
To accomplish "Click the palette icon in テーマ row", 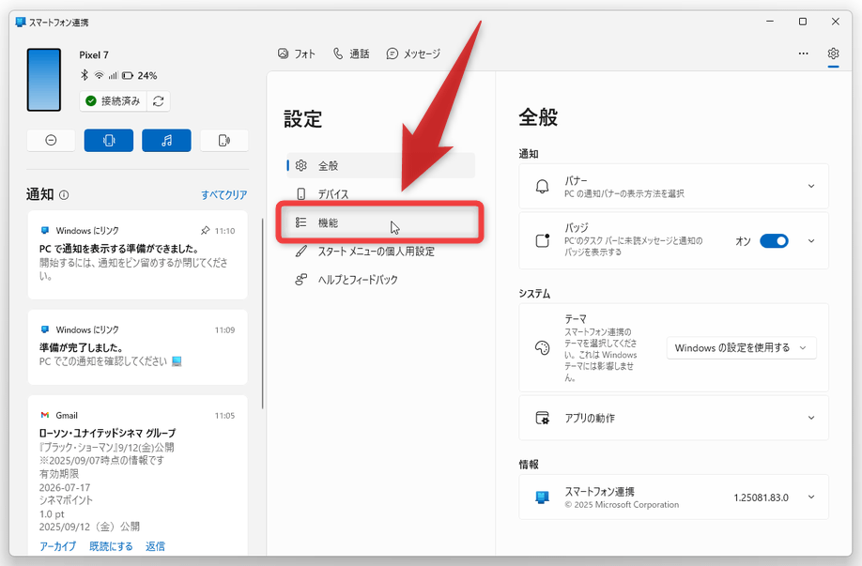I will pos(542,348).
